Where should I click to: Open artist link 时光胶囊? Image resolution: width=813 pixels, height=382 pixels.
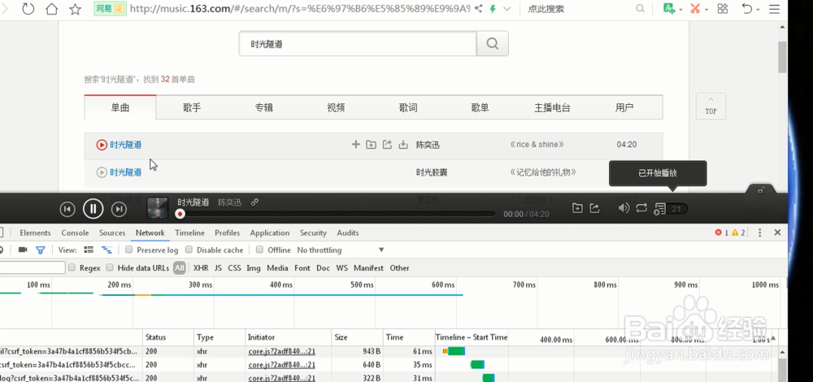coord(432,172)
